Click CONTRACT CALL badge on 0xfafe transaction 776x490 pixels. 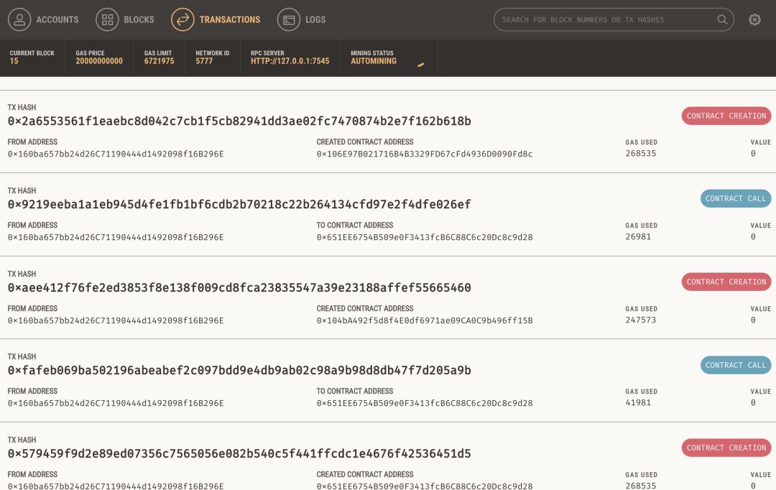(736, 365)
